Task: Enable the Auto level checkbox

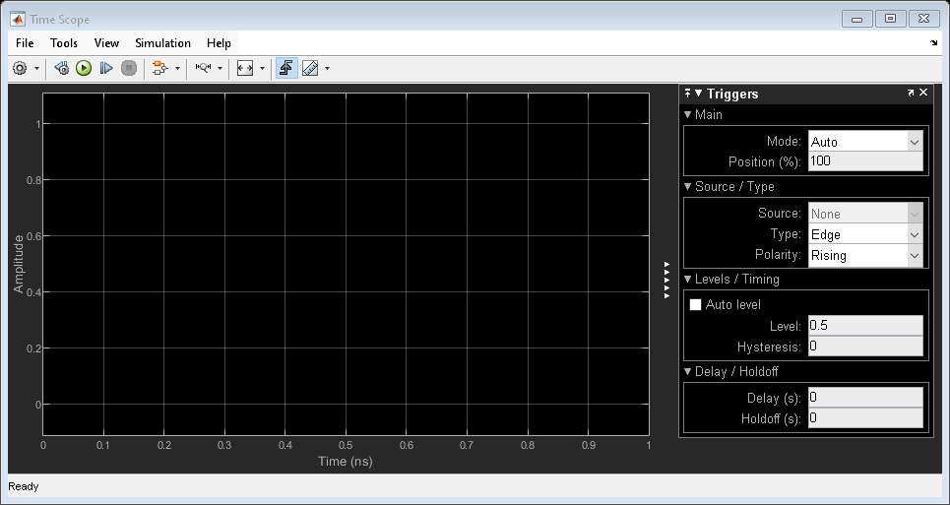Action: 695,305
